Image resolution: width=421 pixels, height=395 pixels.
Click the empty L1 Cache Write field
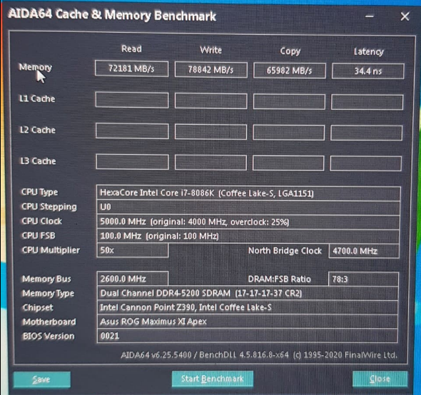[210, 101]
